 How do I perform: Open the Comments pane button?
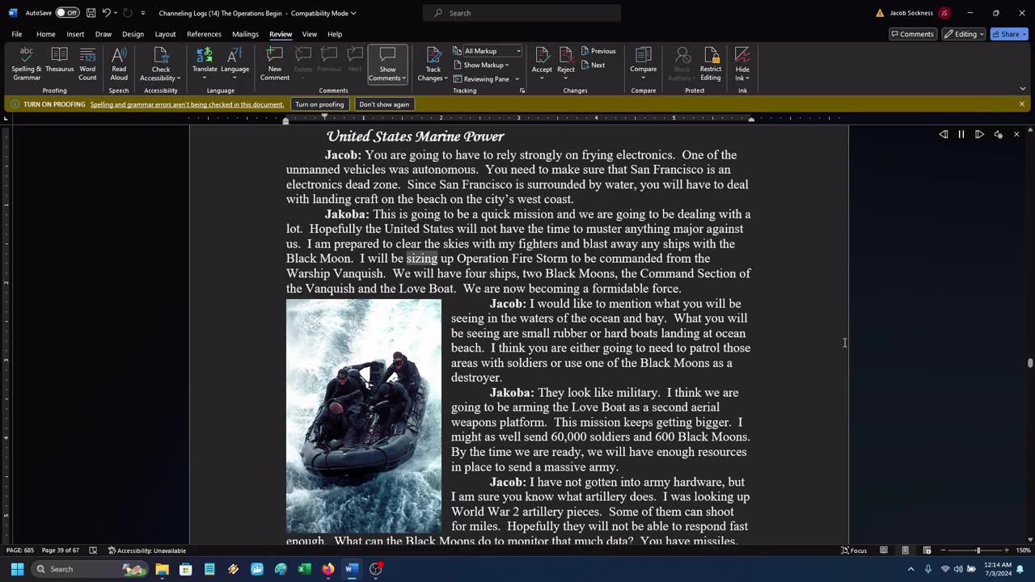coord(912,34)
